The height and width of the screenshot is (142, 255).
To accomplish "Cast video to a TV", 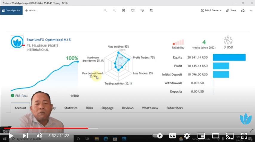I will pos(230,136).
